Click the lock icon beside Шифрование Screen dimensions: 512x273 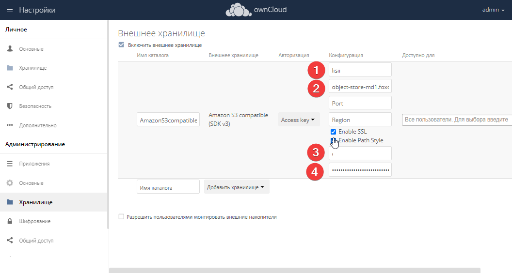pyautogui.click(x=10, y=221)
